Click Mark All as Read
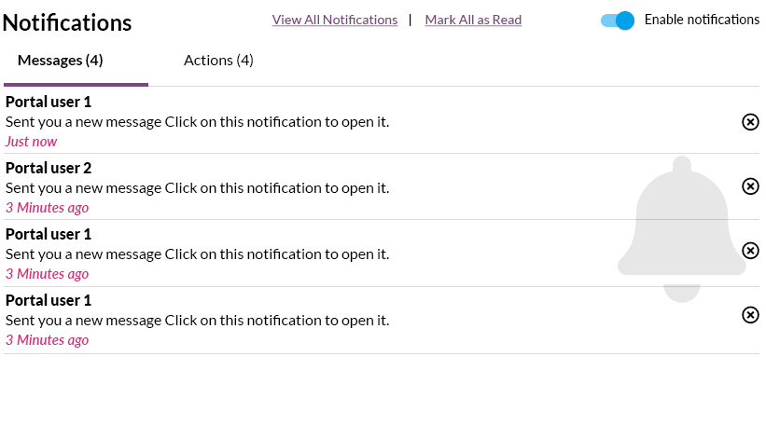Screen dimensions: 766x425 [473, 20]
